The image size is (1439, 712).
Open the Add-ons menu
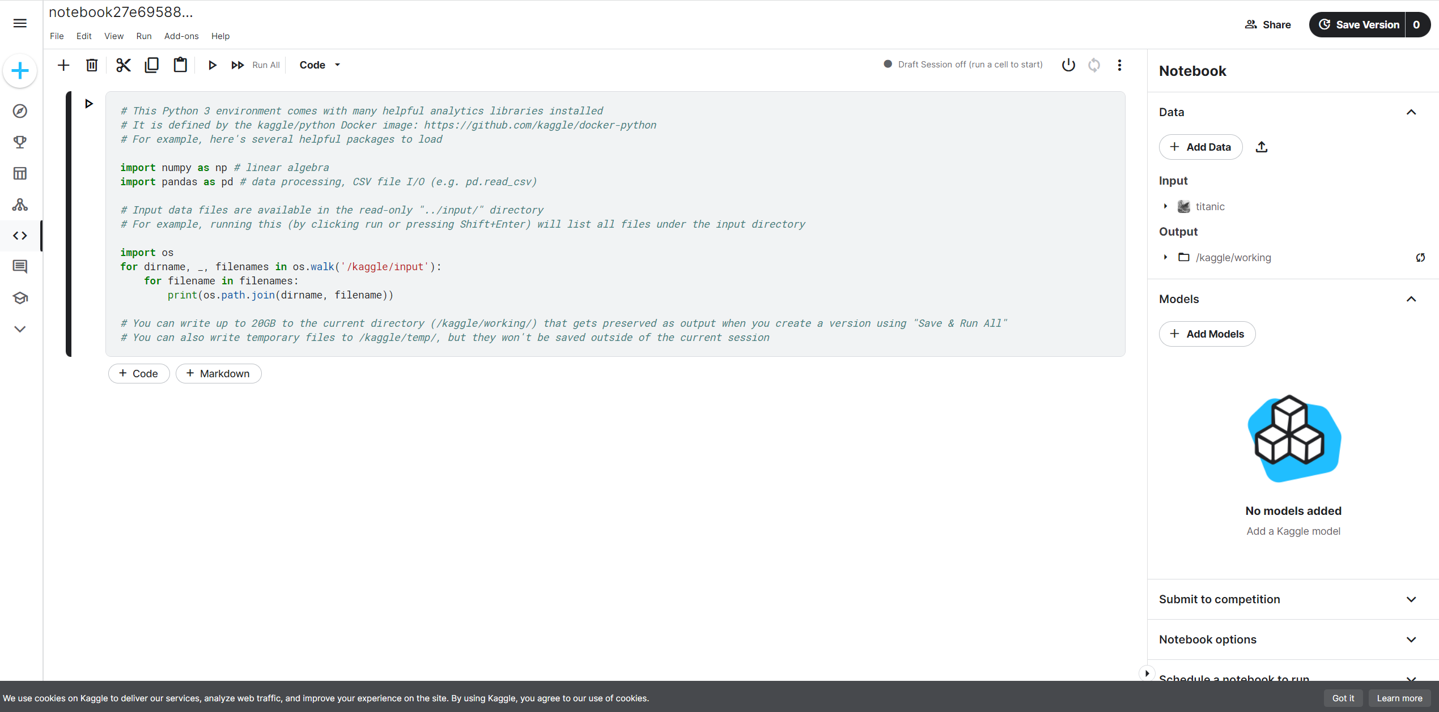click(x=181, y=36)
